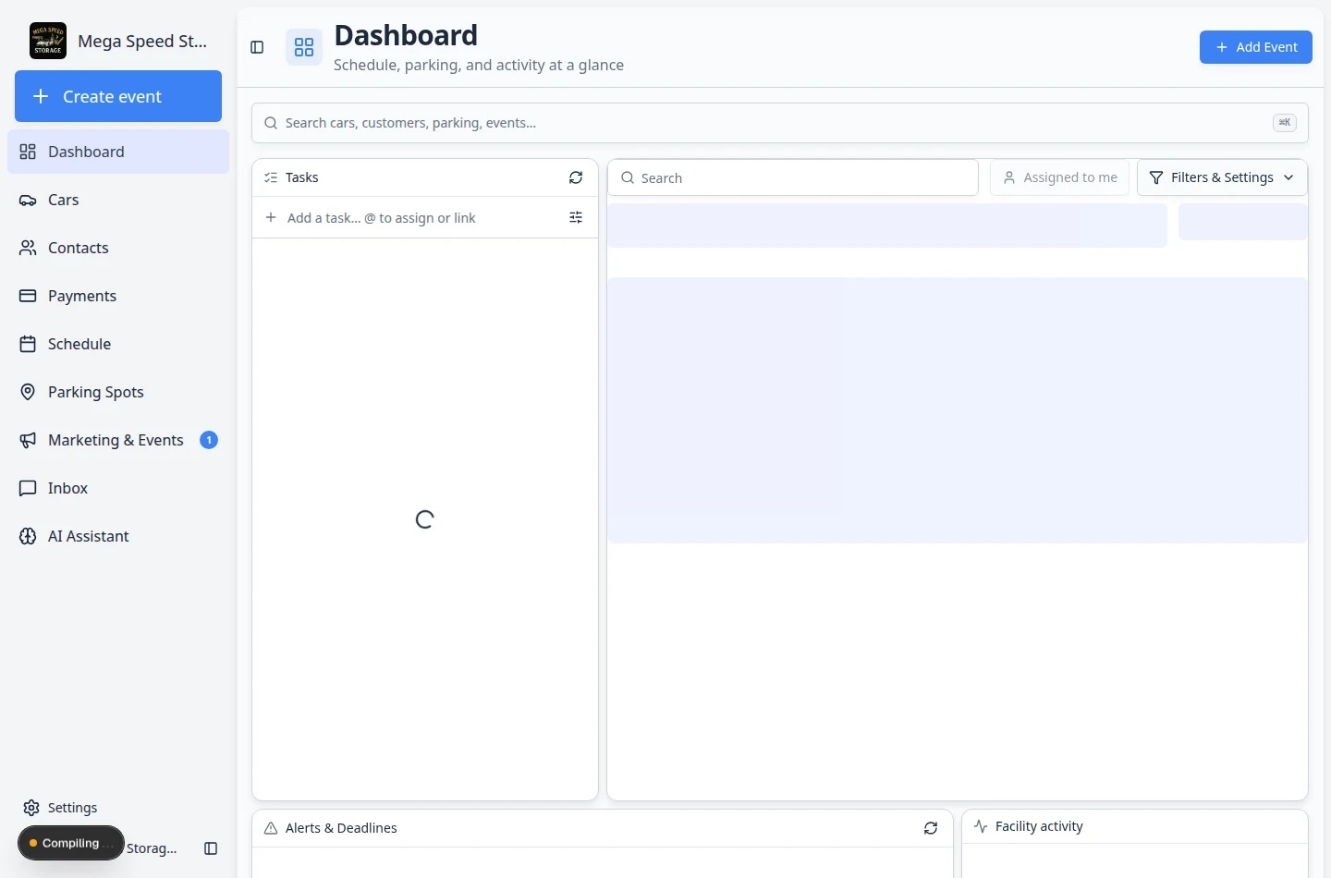The height and width of the screenshot is (878, 1331).
Task: Navigate to the Schedule page
Action: click(118, 344)
